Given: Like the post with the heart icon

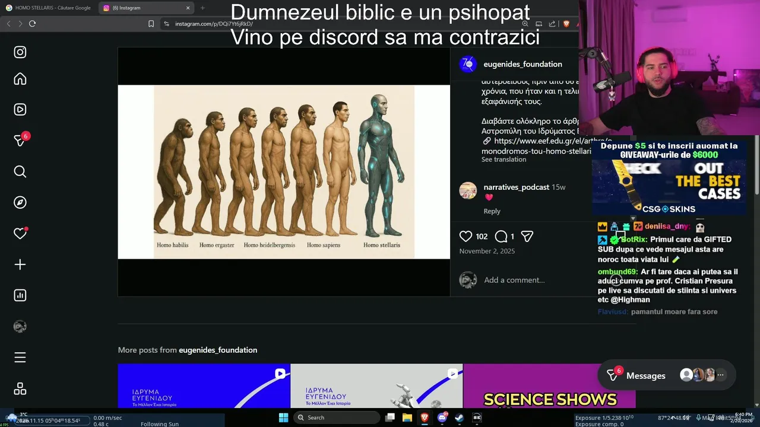Looking at the screenshot, I should 466,236.
